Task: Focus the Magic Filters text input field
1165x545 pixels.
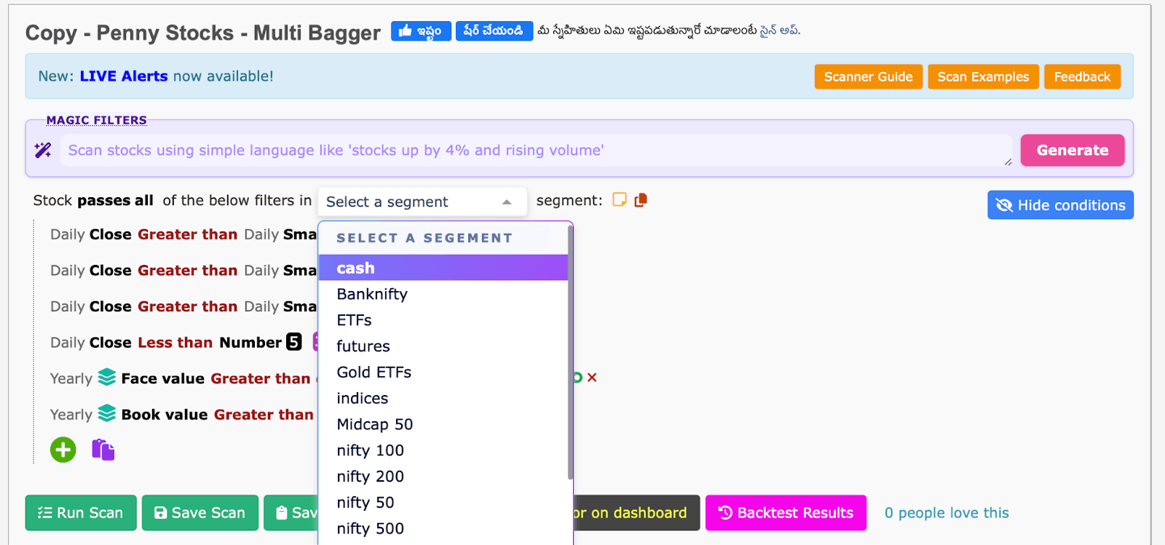Action: (x=535, y=151)
